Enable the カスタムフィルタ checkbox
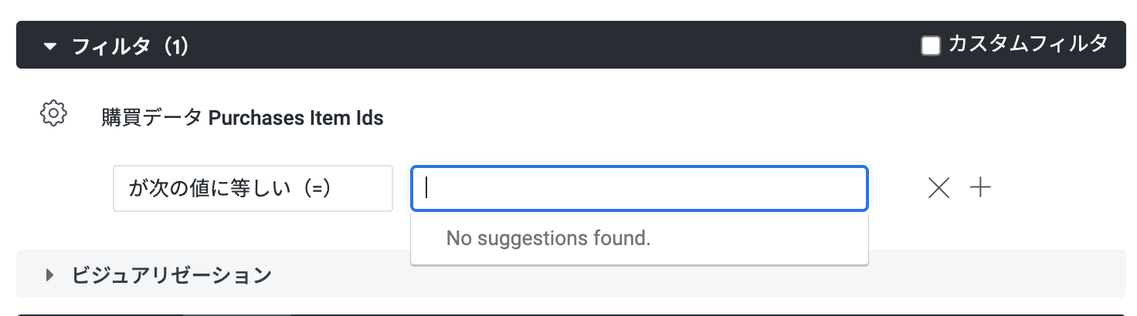Viewport: 1137px width, 316px height. [x=931, y=45]
